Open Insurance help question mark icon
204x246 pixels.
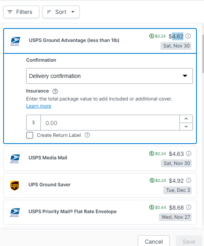pos(55,91)
